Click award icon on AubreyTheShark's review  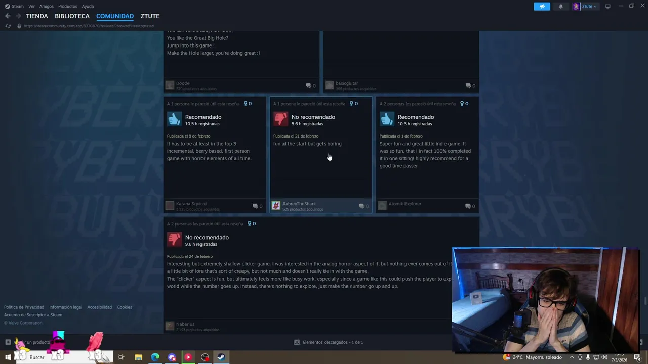click(353, 104)
